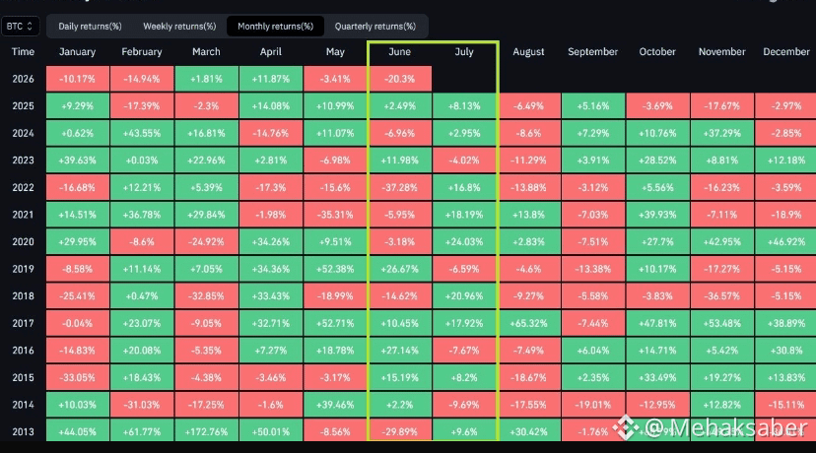This screenshot has width=816, height=453.
Task: Click the +27.14% June 2016 cell
Action: point(400,351)
